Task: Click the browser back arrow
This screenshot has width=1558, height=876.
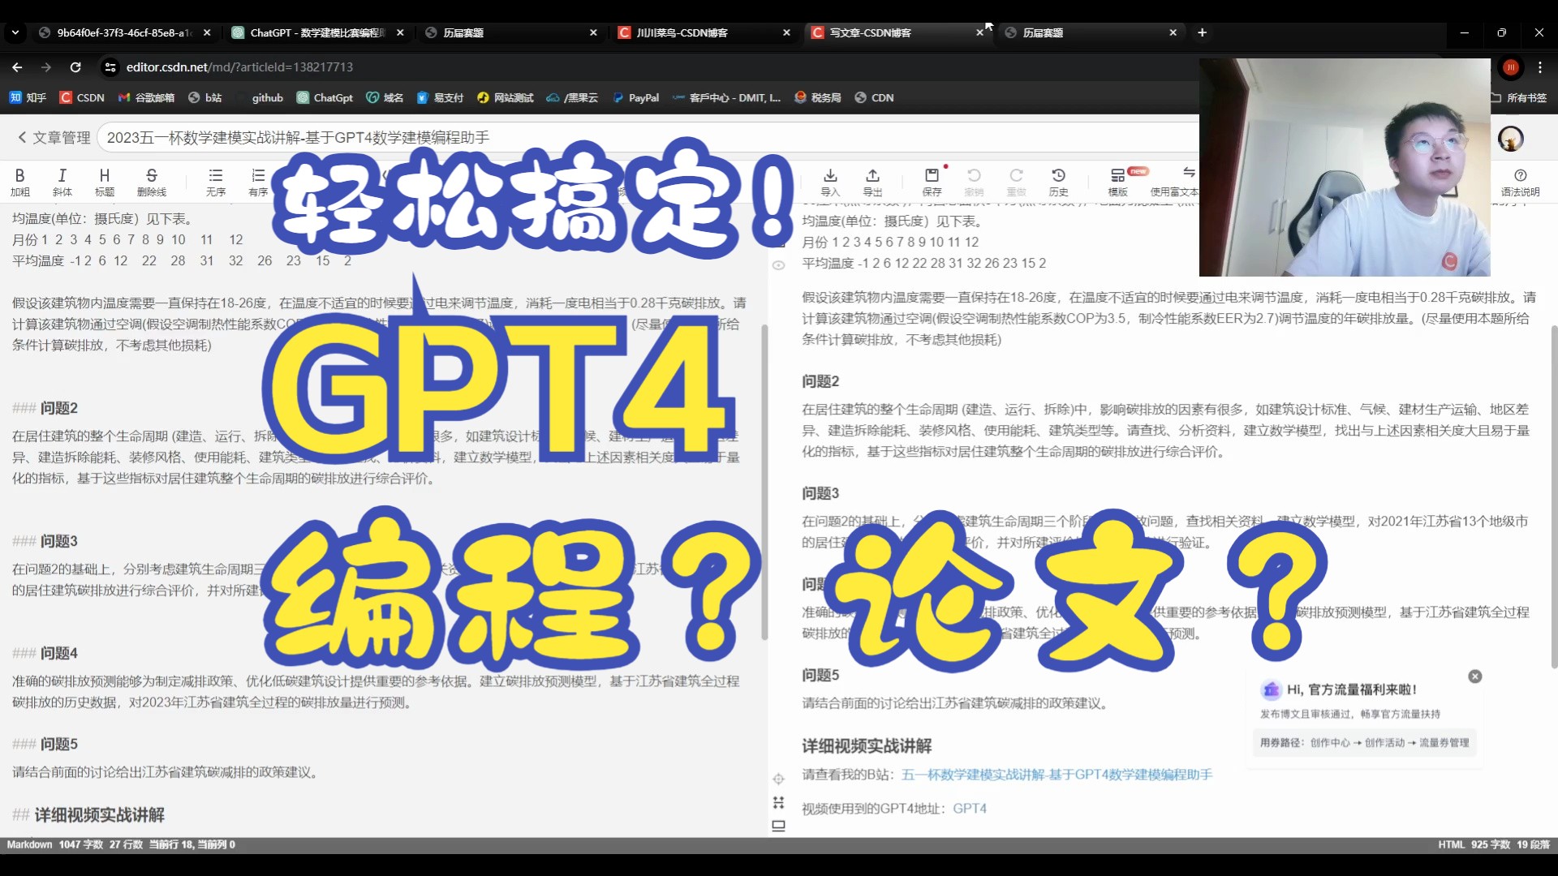Action: coord(17,67)
